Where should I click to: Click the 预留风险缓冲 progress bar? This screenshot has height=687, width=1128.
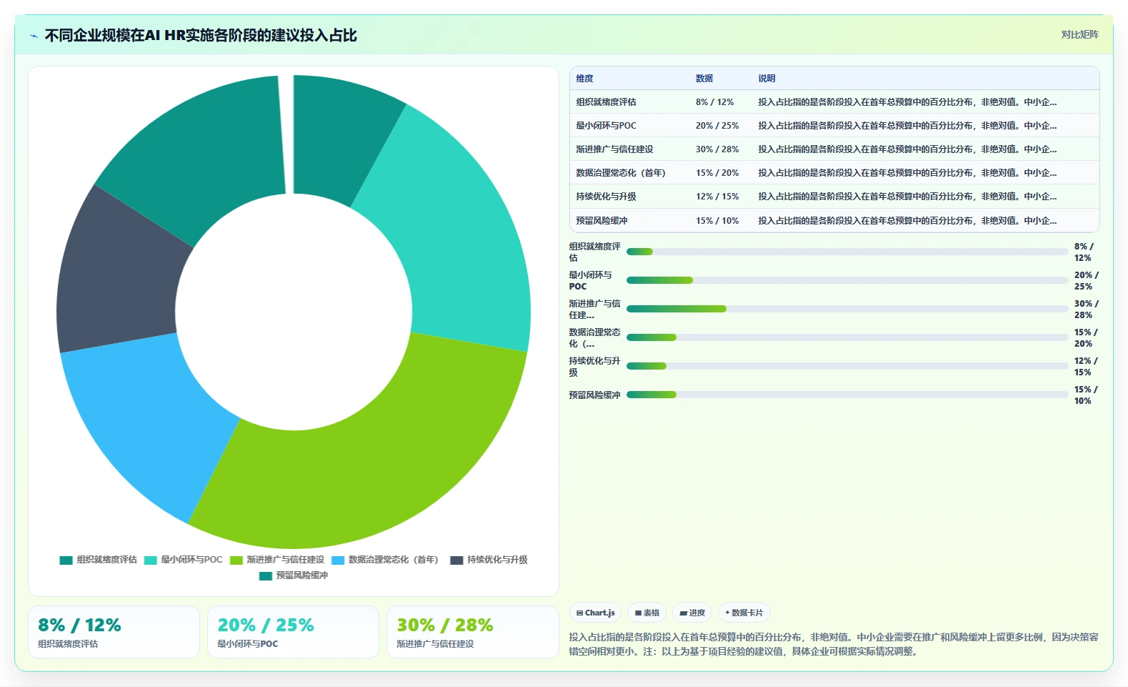tap(847, 395)
